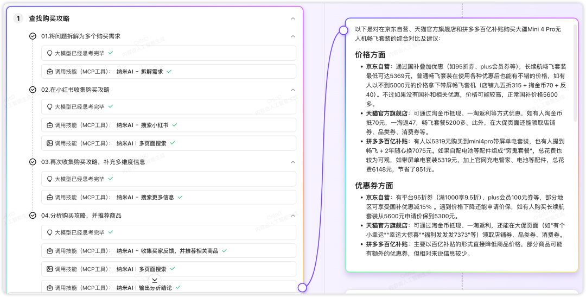Click check circle icon for step 03
This screenshot has width=586, height=297.
pos(33,162)
